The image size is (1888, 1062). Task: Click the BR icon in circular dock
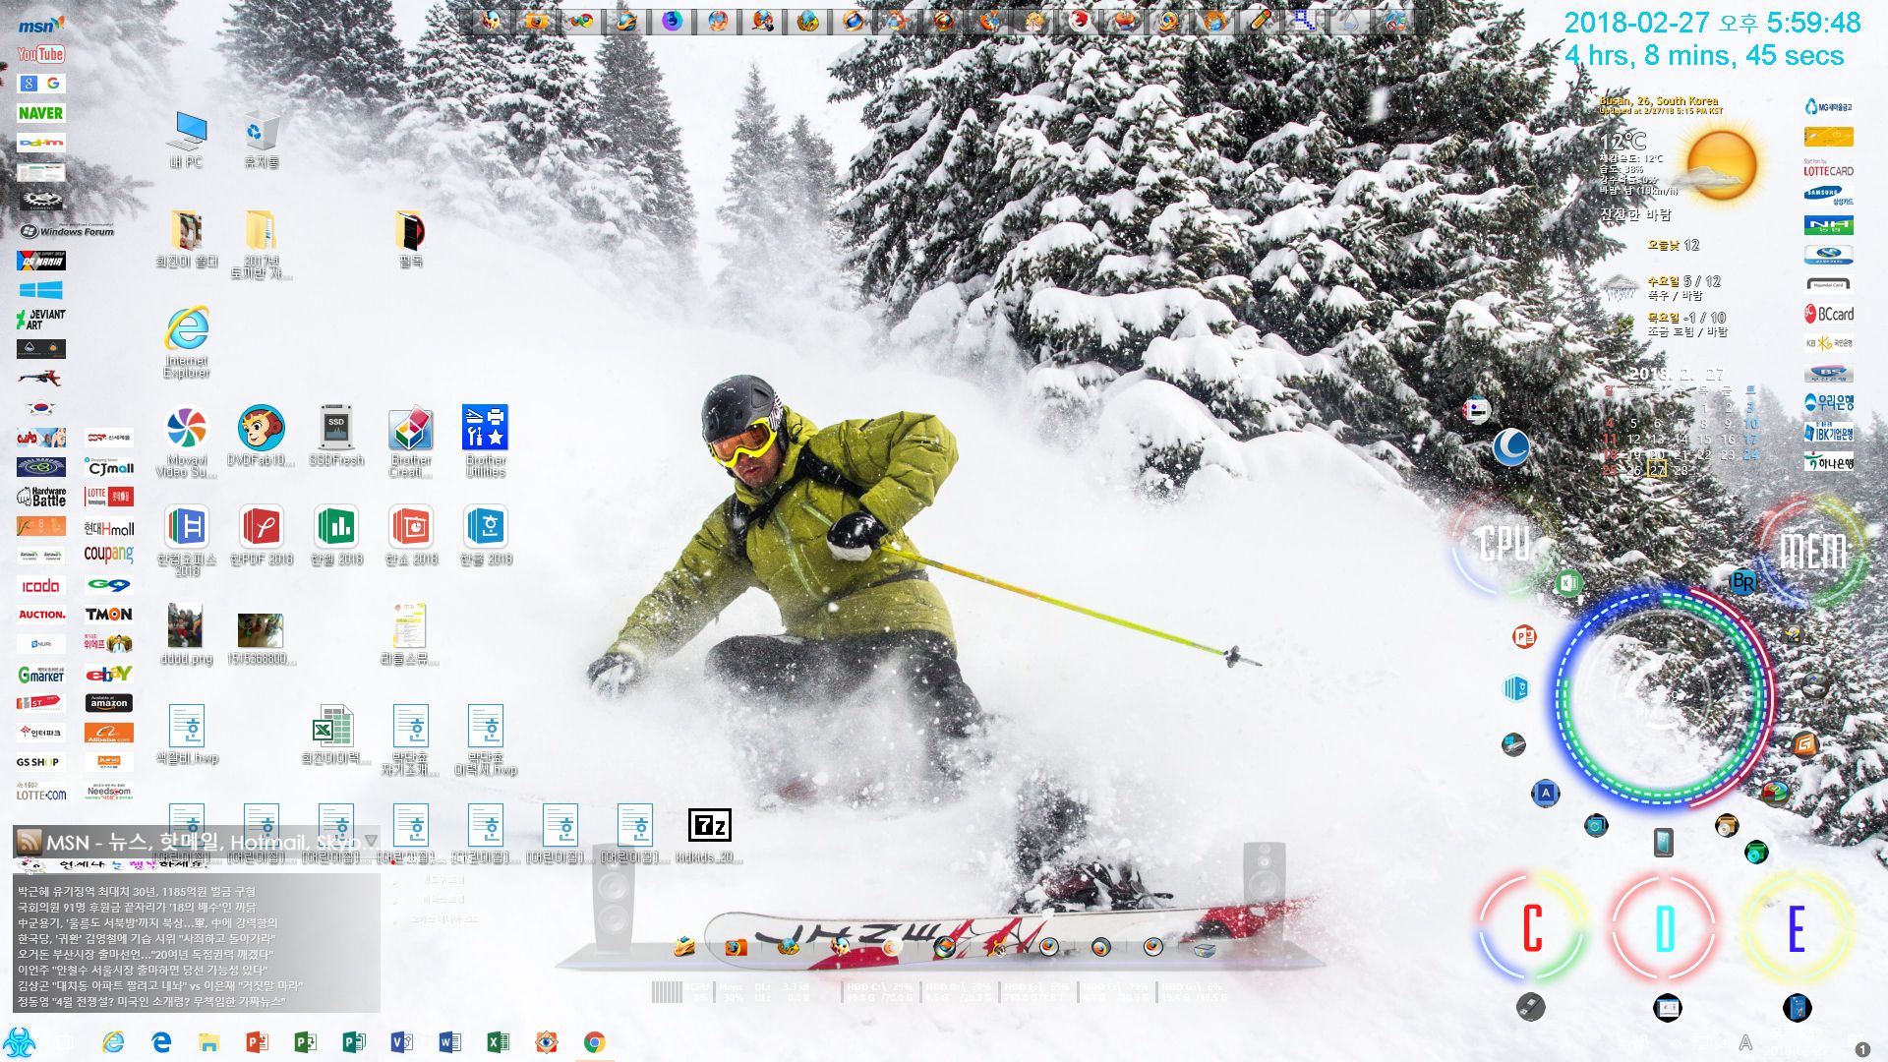click(1743, 581)
